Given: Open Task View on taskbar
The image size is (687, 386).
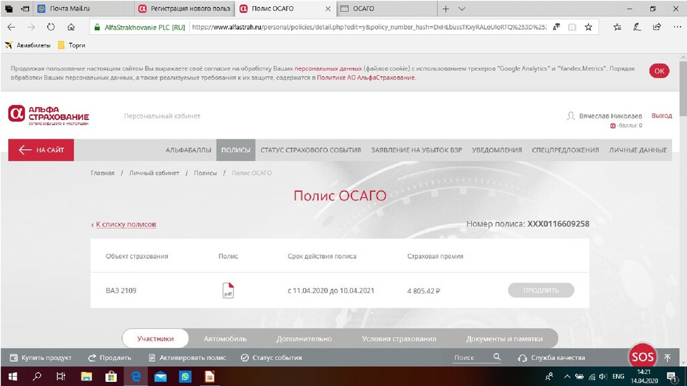Looking at the screenshot, I should 61,377.
